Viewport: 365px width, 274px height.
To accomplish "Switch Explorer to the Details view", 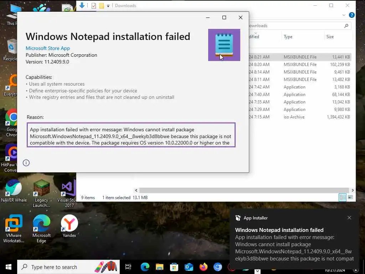I will pyautogui.click(x=343, y=197).
